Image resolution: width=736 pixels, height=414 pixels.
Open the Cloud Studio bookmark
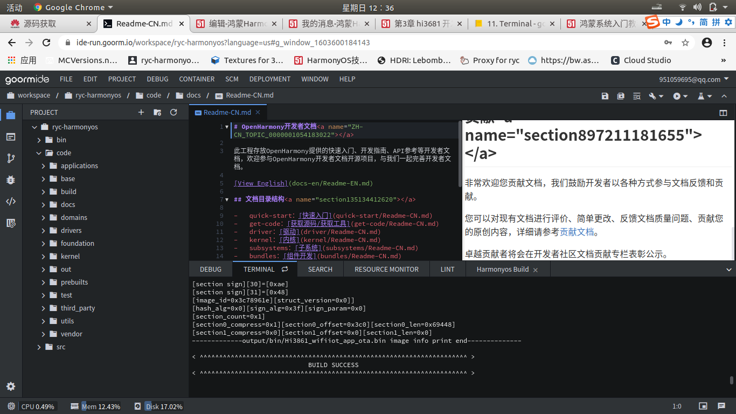tap(641, 60)
